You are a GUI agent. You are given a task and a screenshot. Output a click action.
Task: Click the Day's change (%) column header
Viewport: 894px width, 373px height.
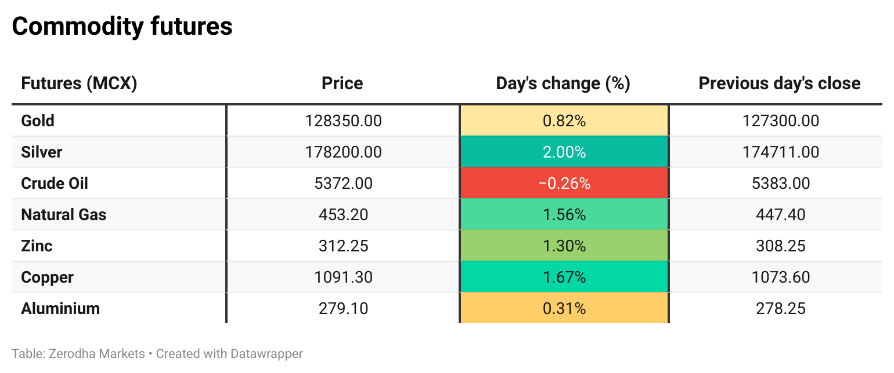click(x=563, y=83)
